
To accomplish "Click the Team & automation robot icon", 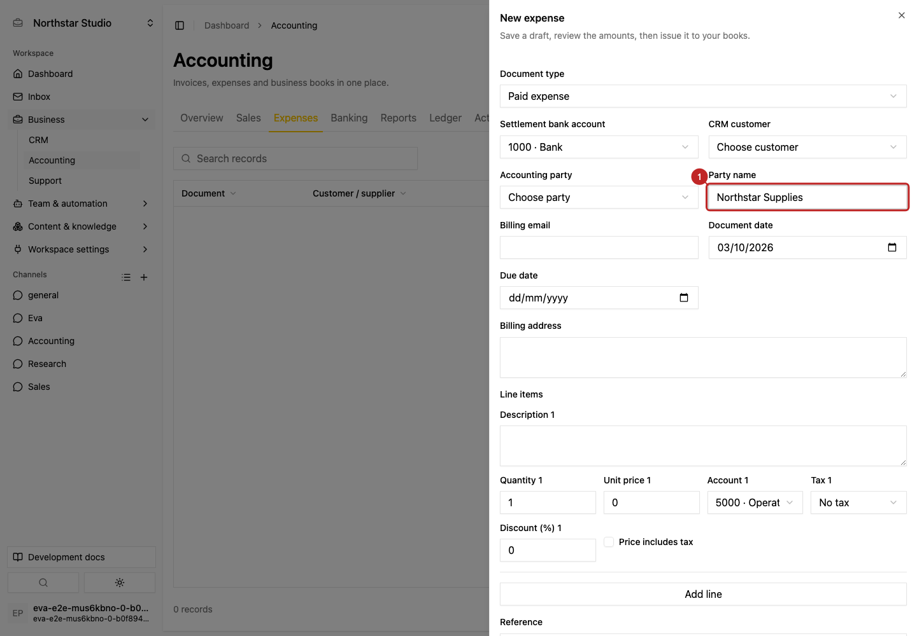I will (18, 204).
